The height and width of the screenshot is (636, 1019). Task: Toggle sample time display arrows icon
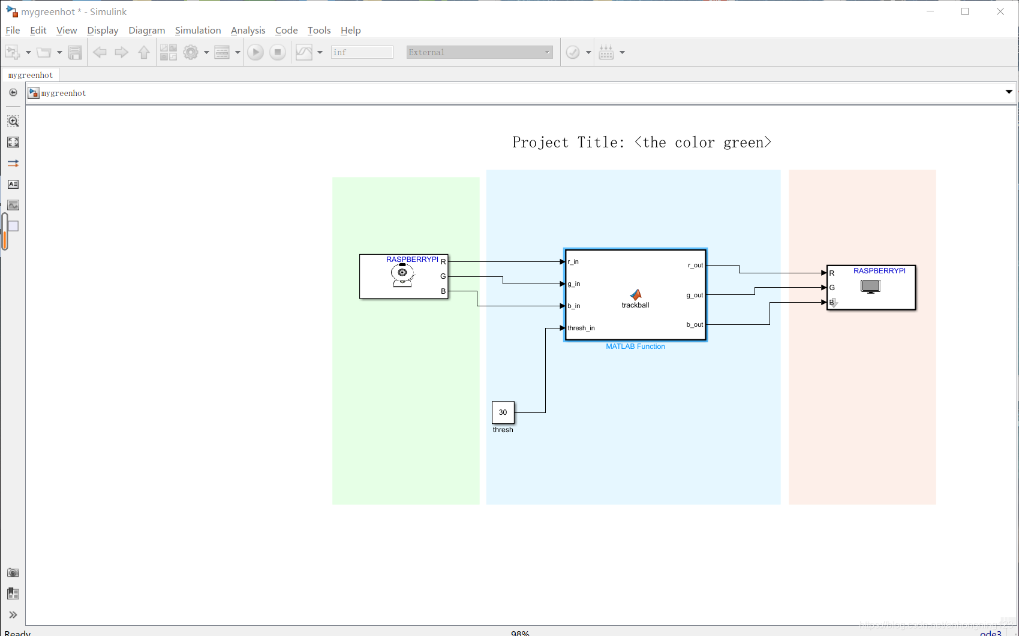click(x=13, y=163)
